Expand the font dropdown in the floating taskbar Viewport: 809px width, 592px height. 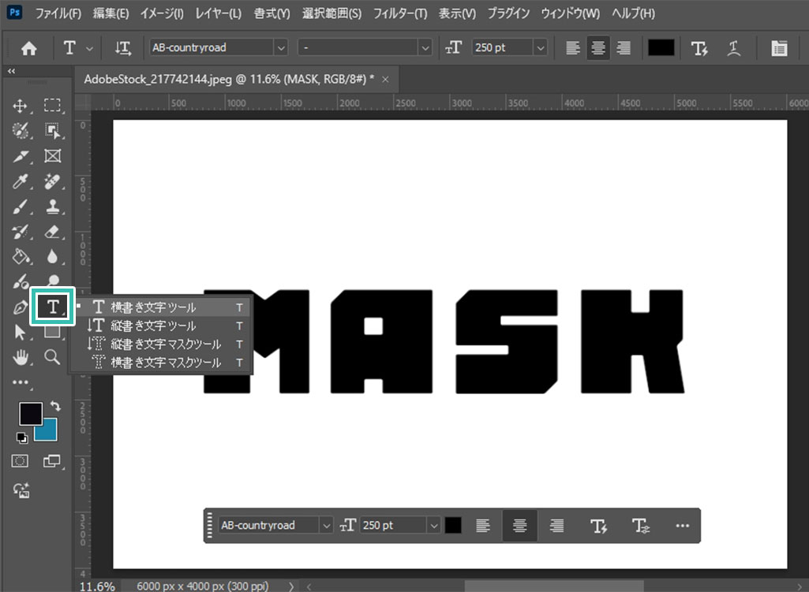(325, 526)
